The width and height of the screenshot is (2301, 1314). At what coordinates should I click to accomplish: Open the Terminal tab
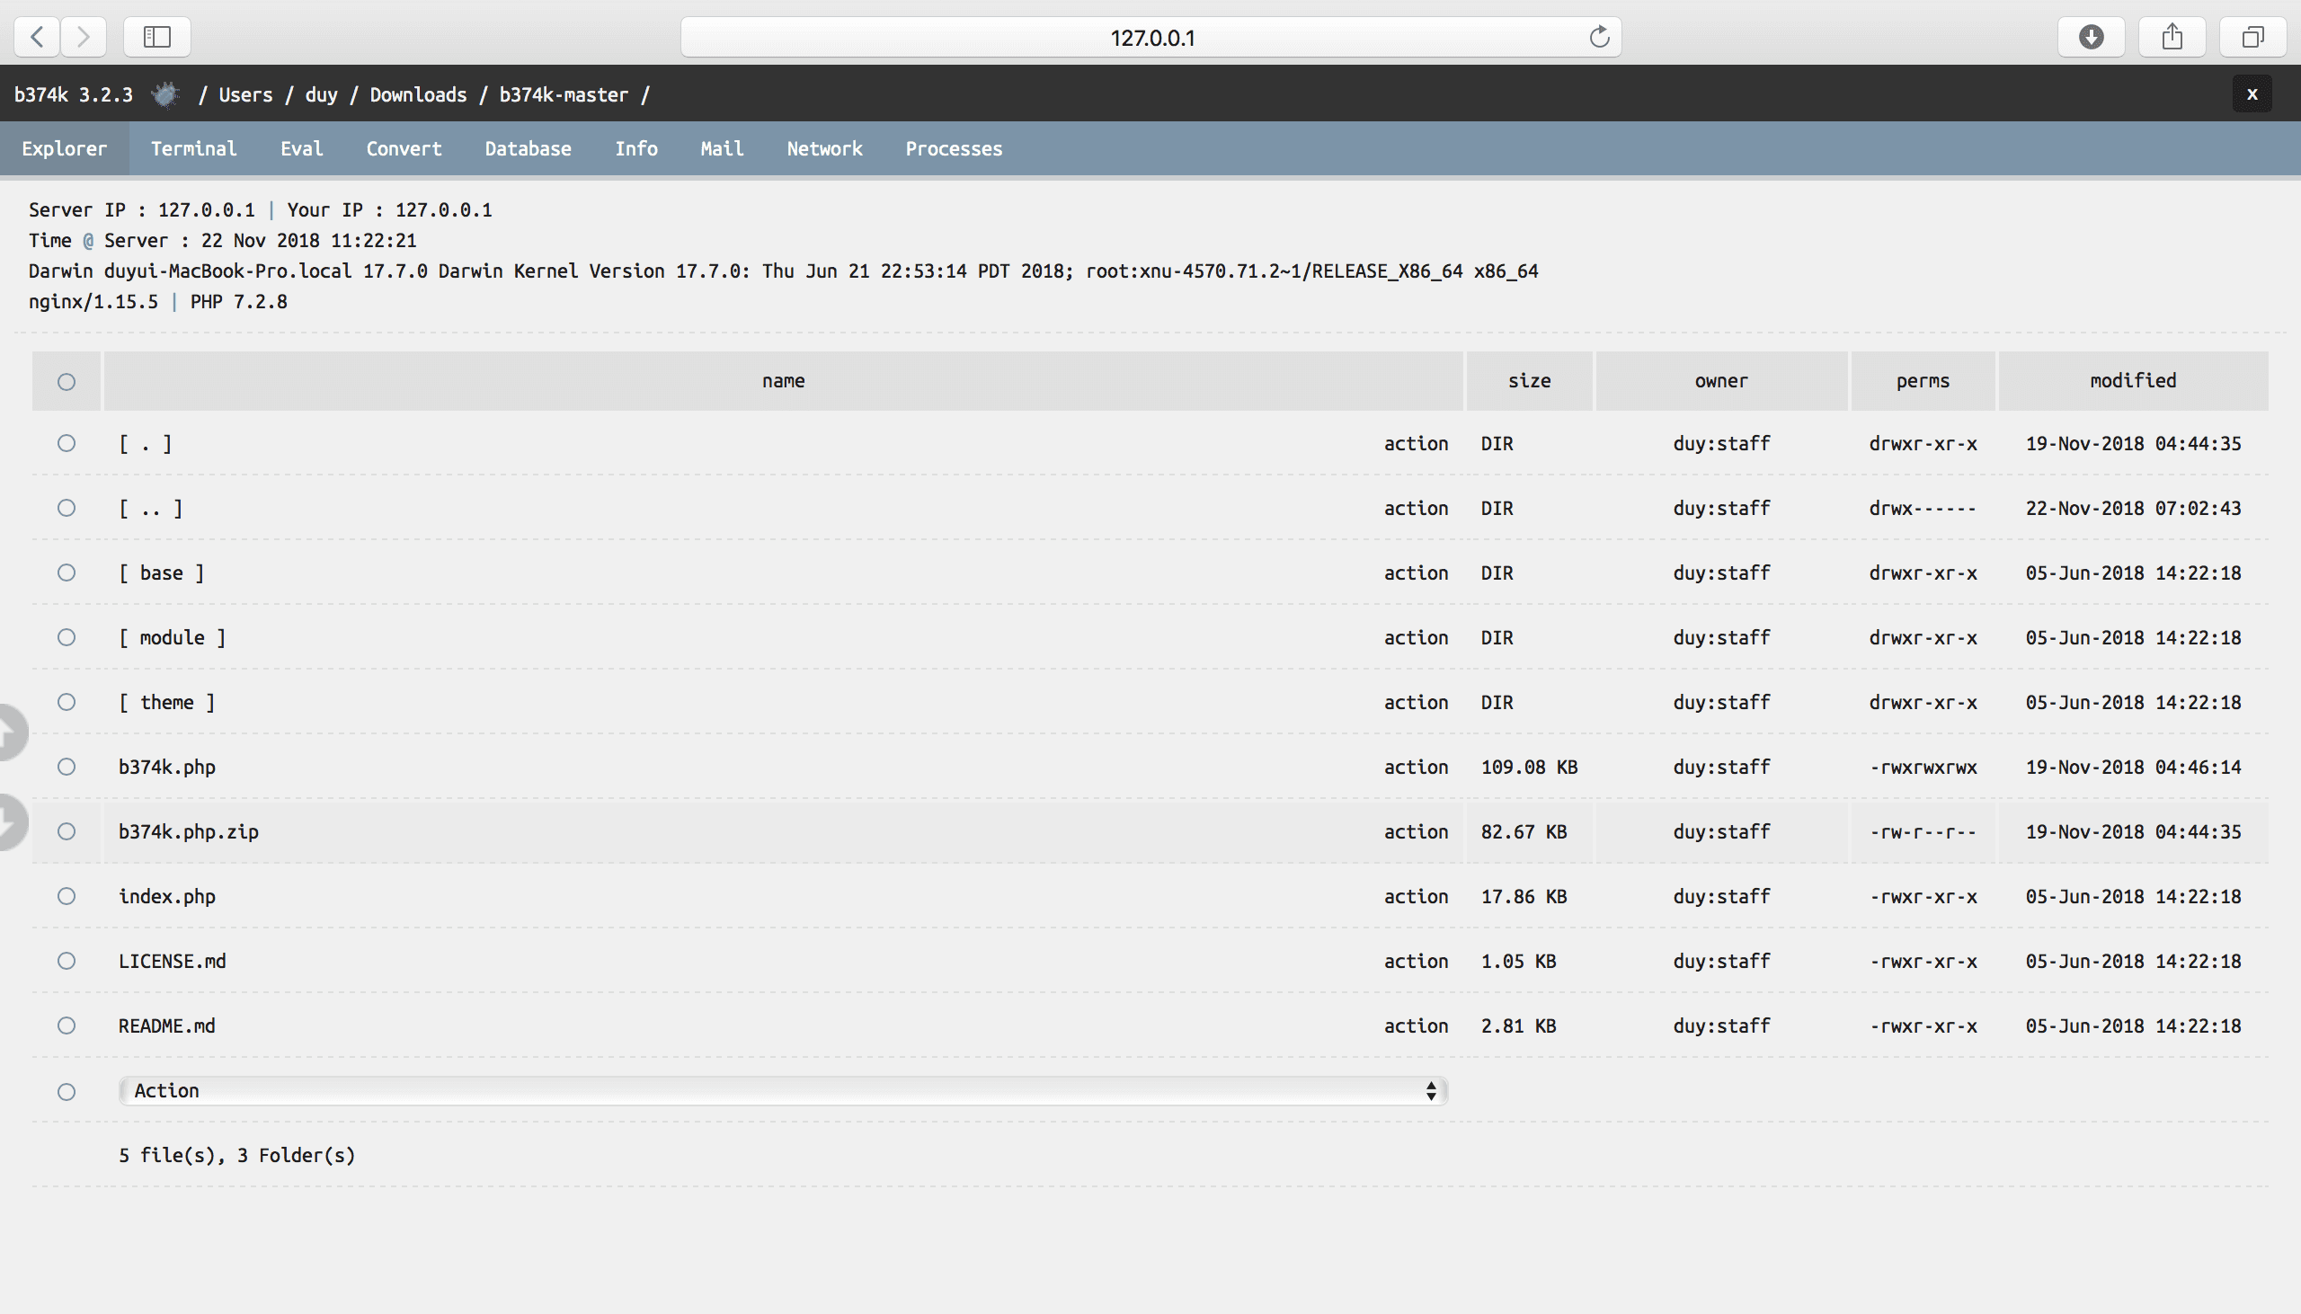tap(194, 149)
